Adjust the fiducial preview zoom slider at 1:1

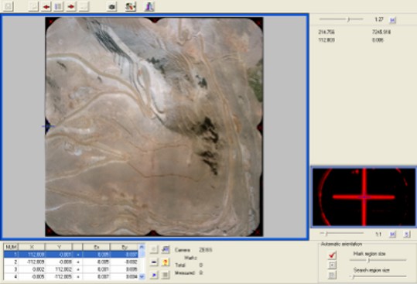[x=342, y=234]
